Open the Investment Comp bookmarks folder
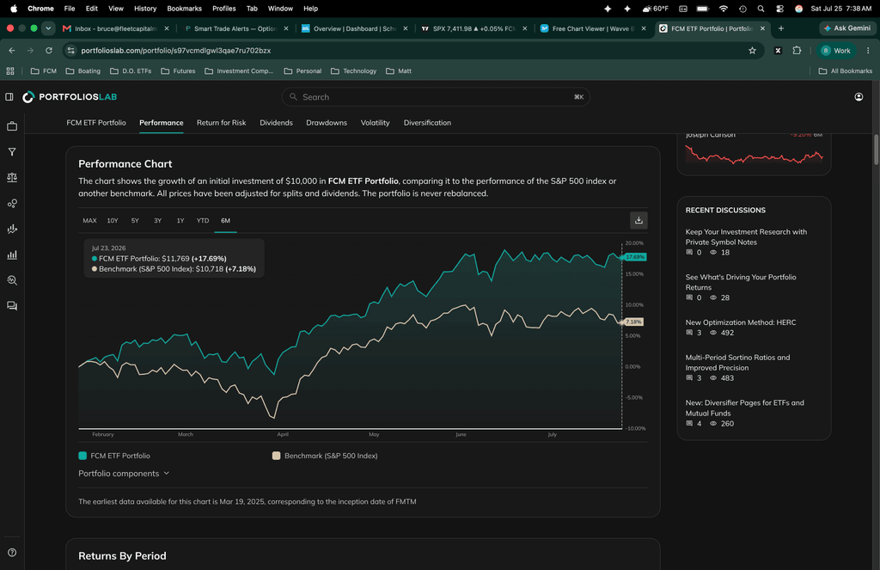 coord(239,70)
